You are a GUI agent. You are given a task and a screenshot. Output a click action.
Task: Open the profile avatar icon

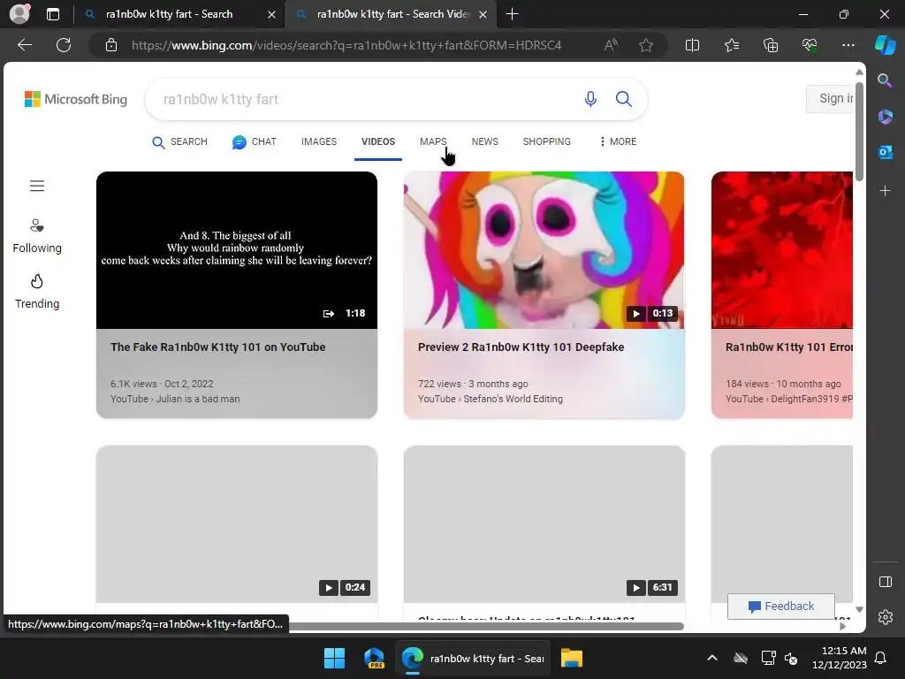pos(19,14)
